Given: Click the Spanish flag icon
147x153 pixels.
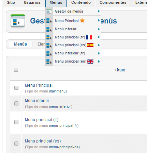Looking at the screenshot, I should pyautogui.click(x=90, y=45).
